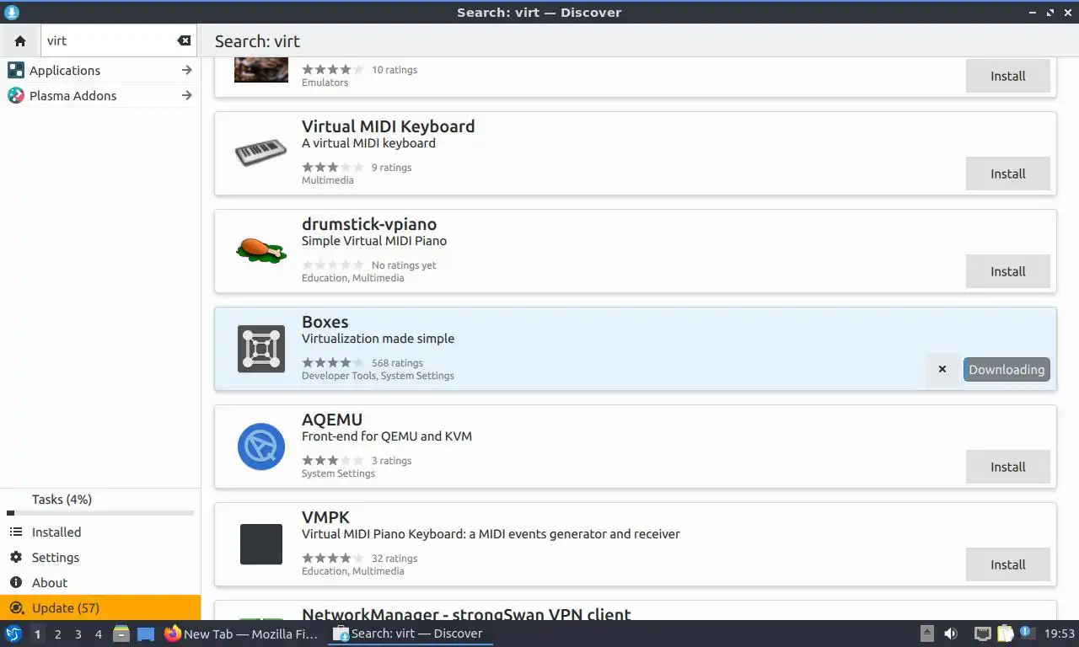Click the 'No ratings yet' text
The height and width of the screenshot is (647, 1079).
point(404,265)
